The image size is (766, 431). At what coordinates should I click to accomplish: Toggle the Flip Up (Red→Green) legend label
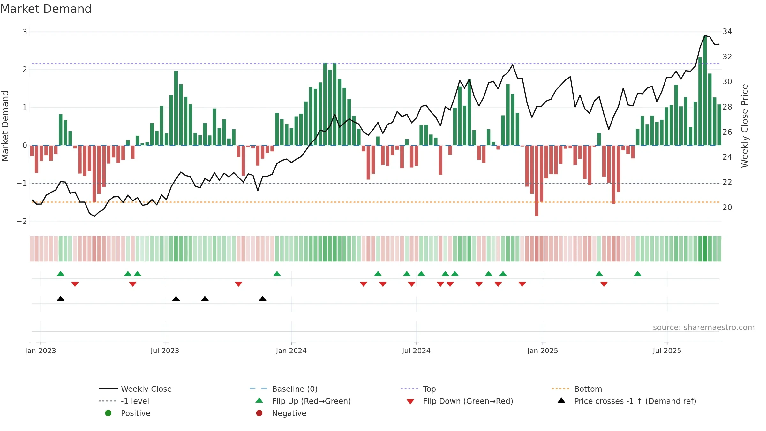311,401
